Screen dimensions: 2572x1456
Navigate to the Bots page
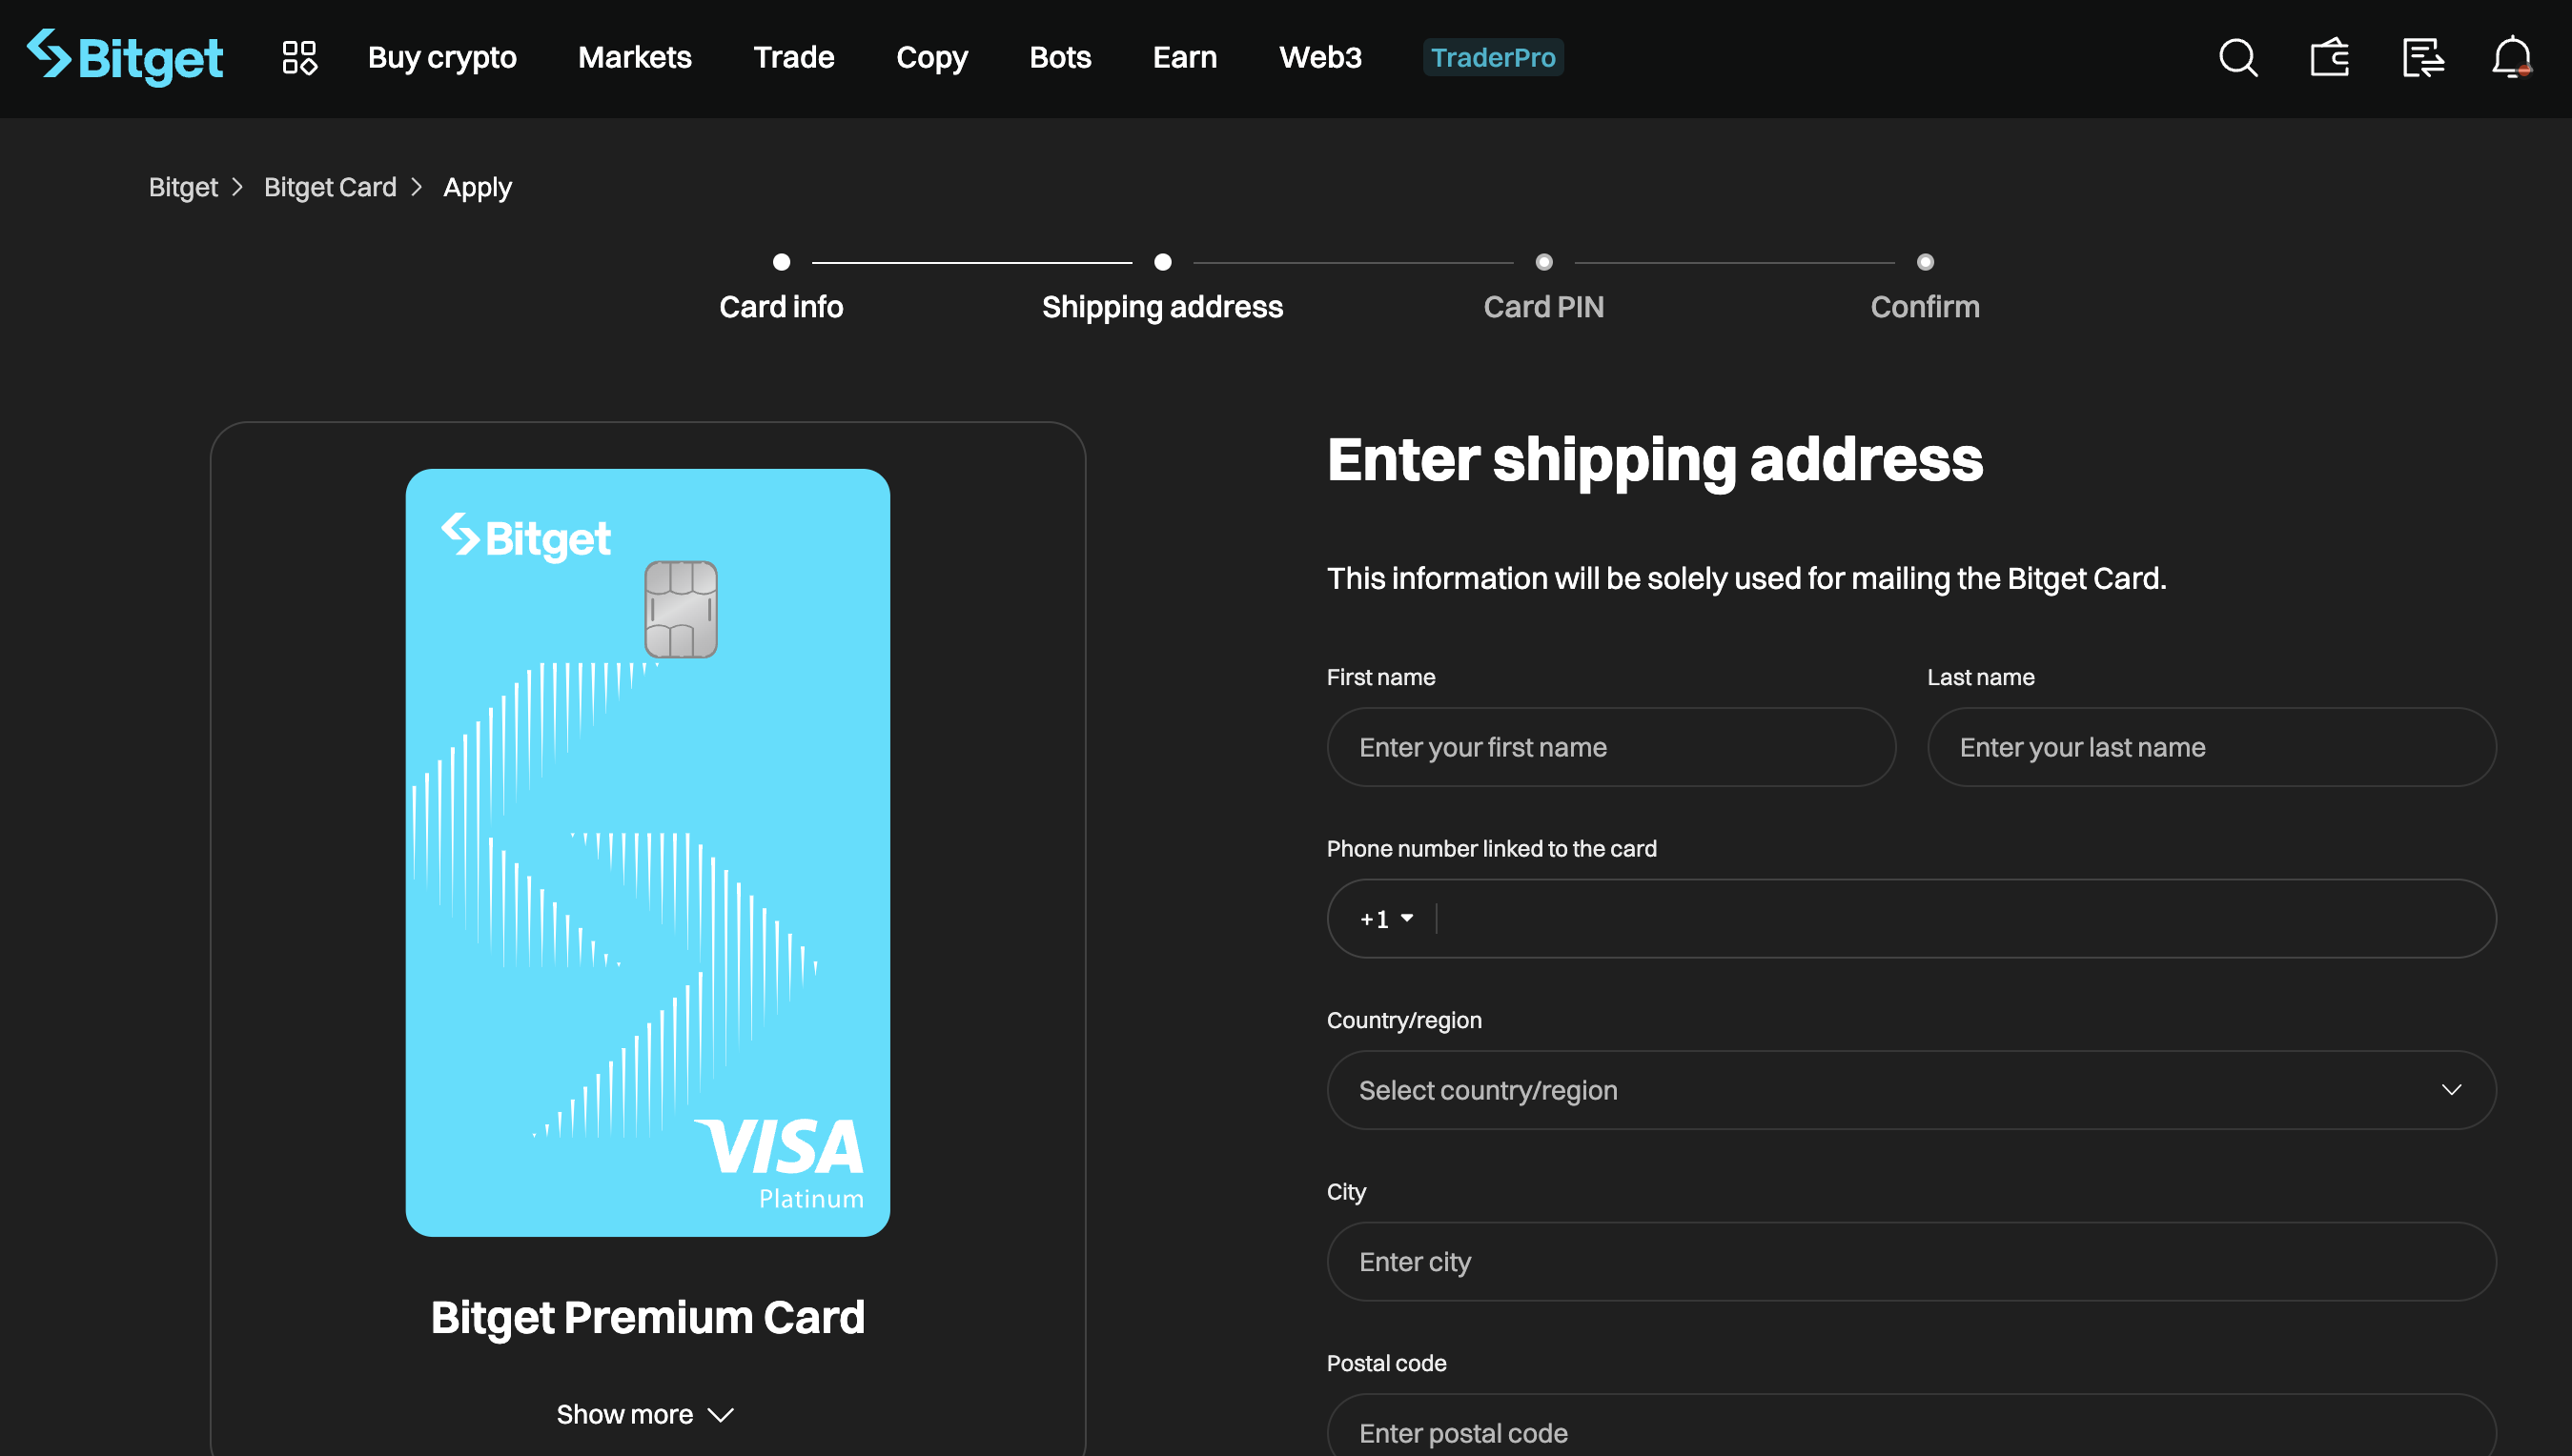click(1059, 57)
